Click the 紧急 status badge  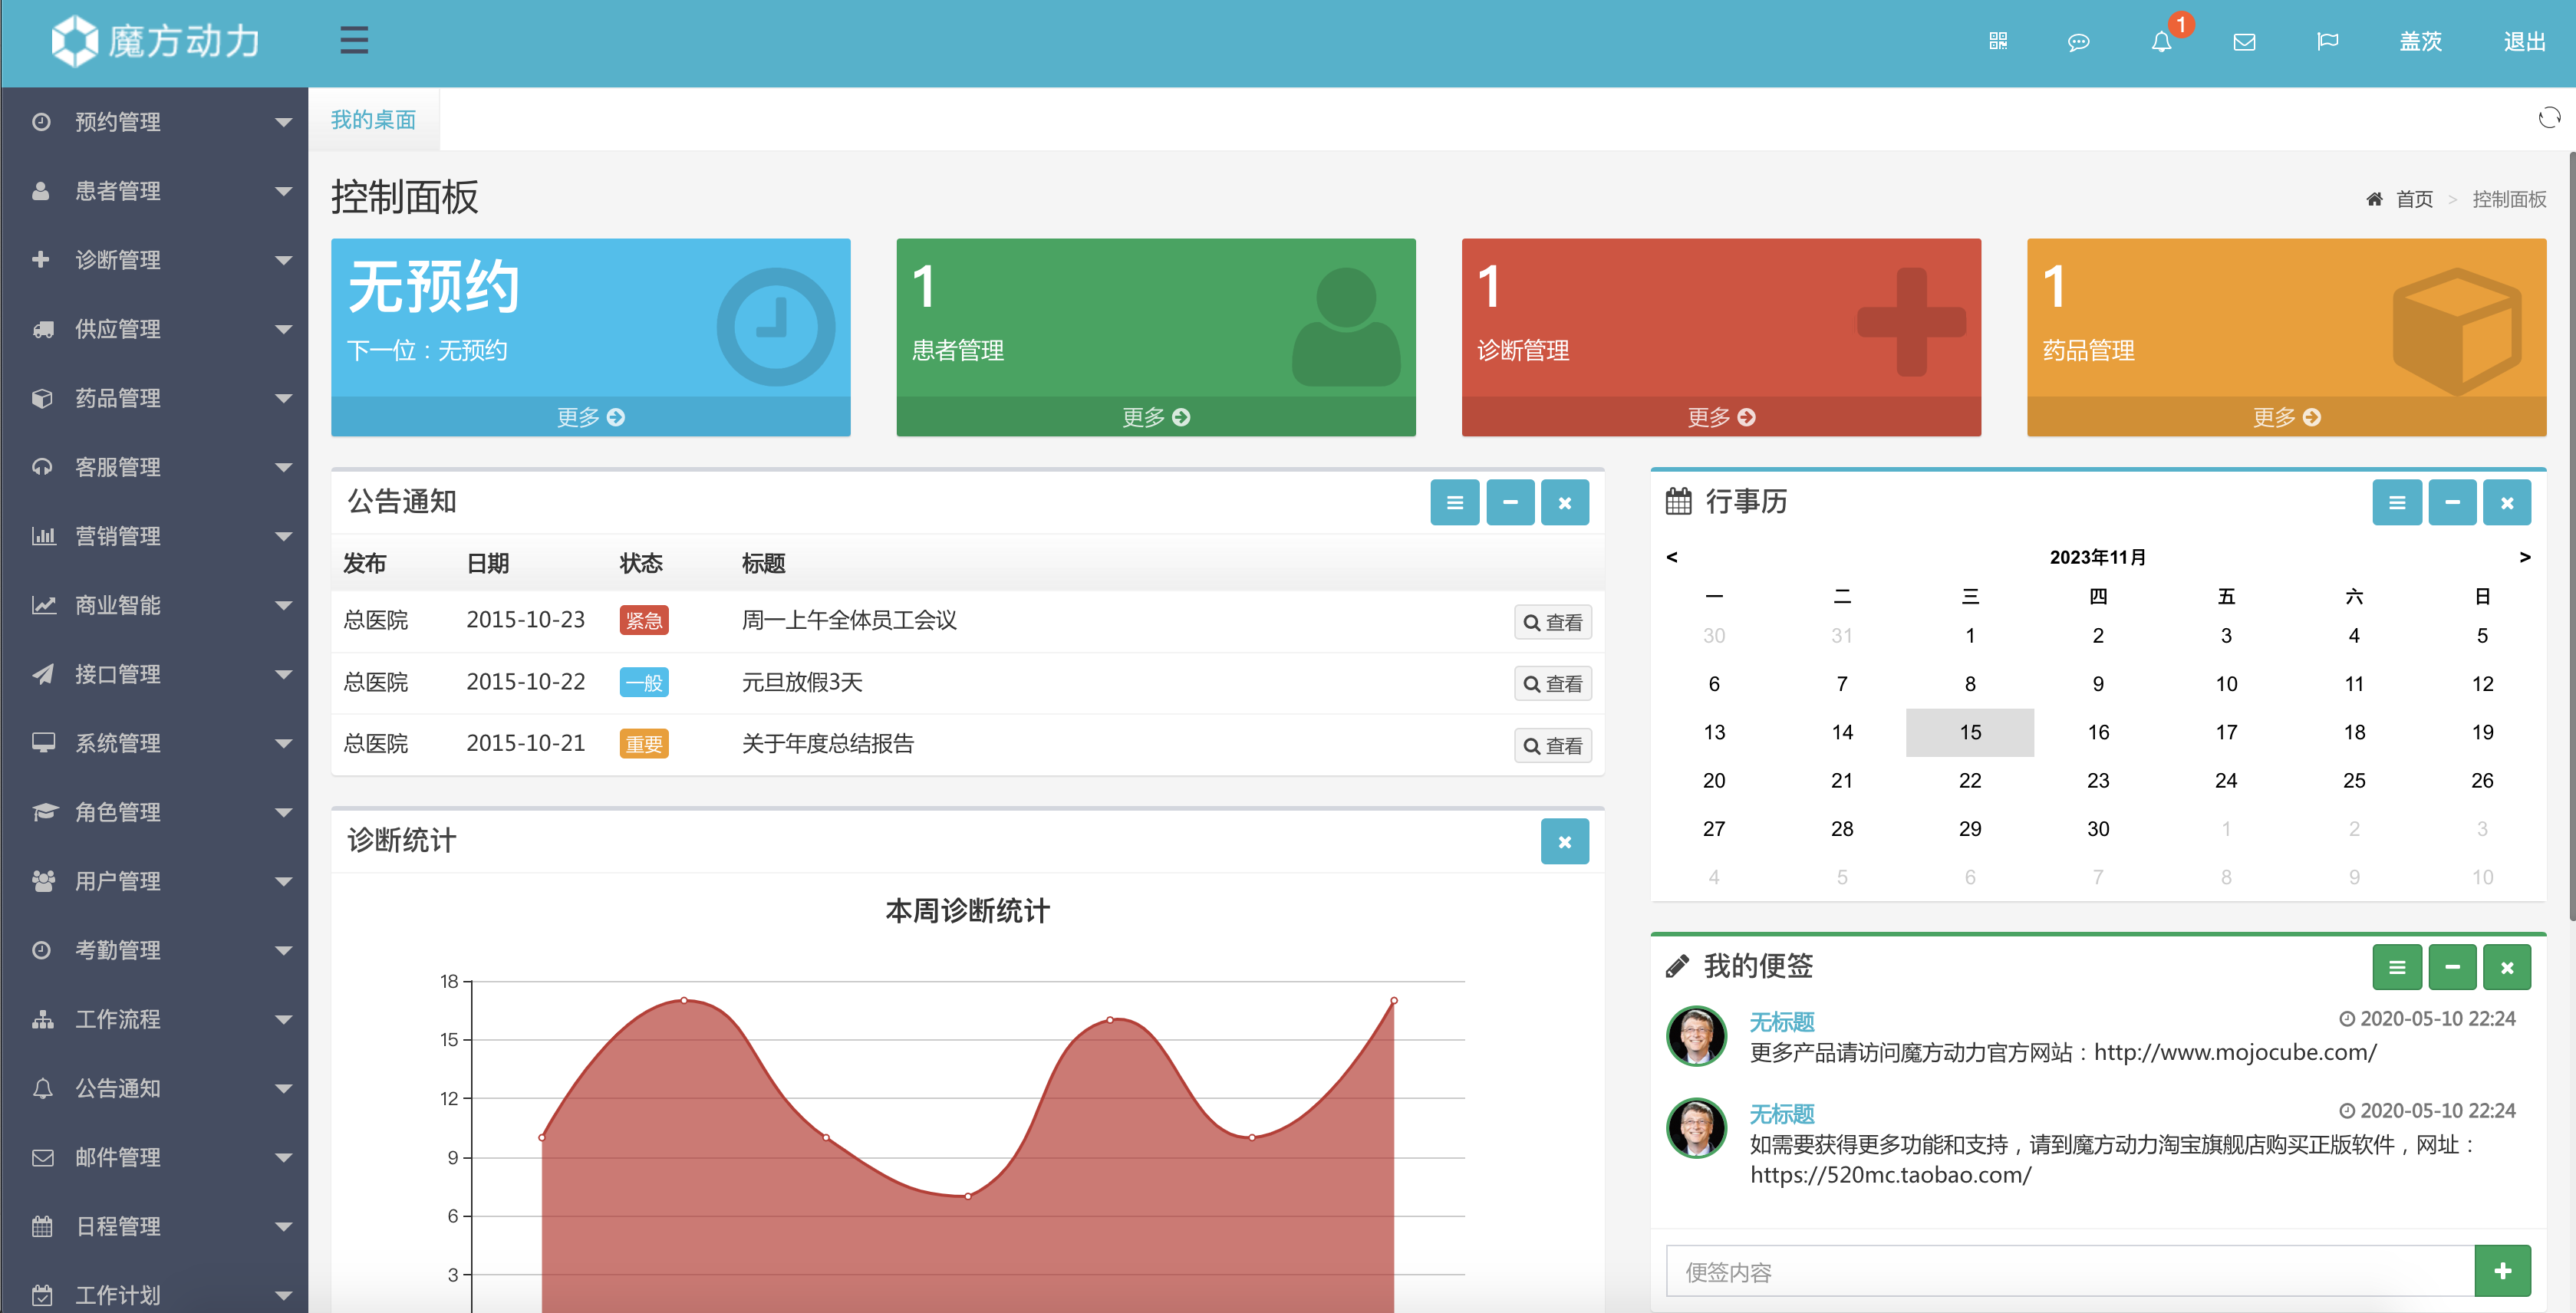pos(644,621)
